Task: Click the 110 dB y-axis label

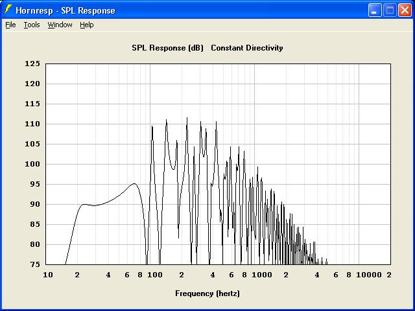Action: tap(32, 124)
